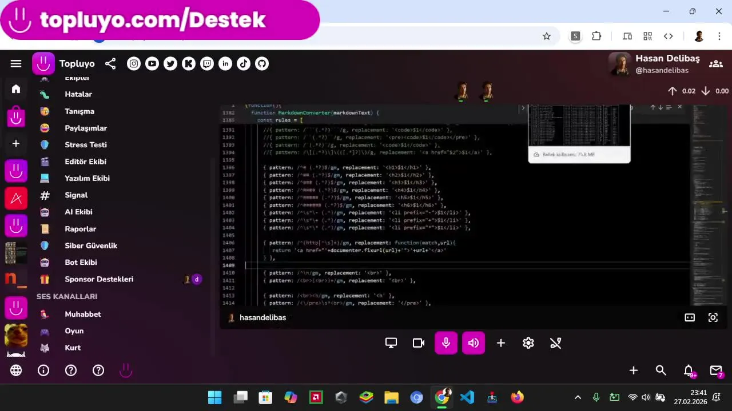Click the plus beside the search icon

coord(634,370)
